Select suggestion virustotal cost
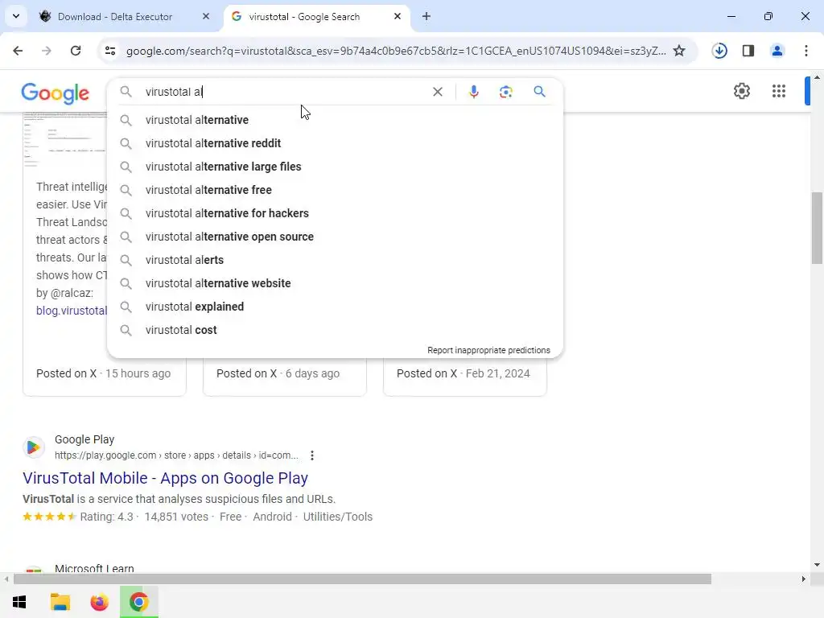Image resolution: width=824 pixels, height=618 pixels. [335, 330]
